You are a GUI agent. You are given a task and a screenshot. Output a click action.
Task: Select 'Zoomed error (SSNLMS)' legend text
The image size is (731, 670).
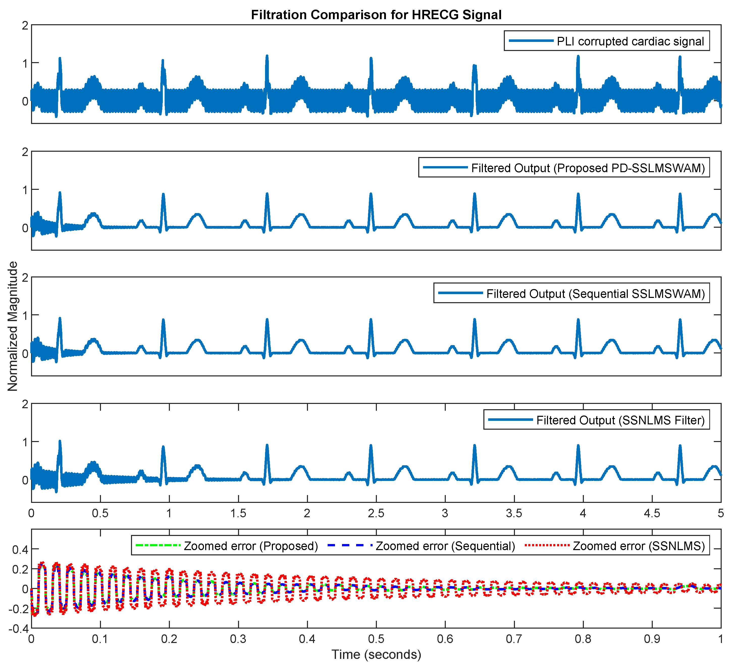click(x=639, y=546)
